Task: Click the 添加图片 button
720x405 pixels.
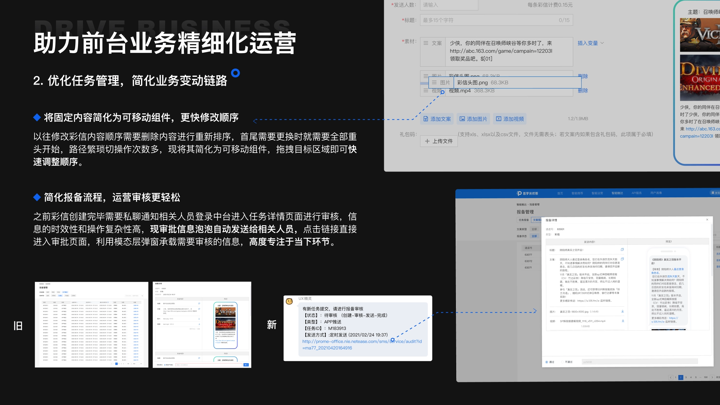Action: click(x=473, y=119)
